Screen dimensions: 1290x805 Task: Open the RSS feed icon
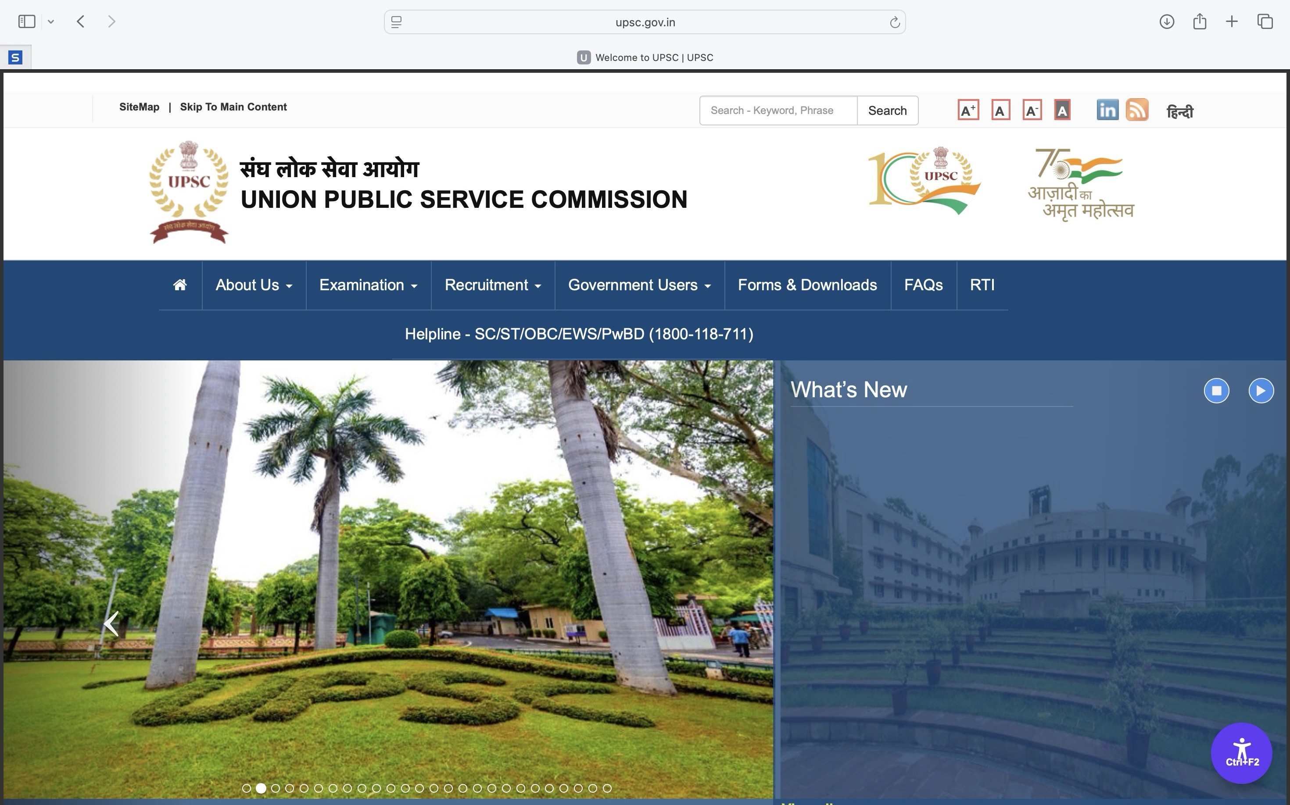(x=1136, y=110)
